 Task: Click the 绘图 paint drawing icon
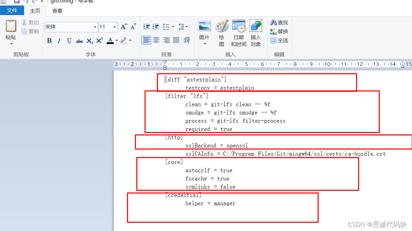221,26
